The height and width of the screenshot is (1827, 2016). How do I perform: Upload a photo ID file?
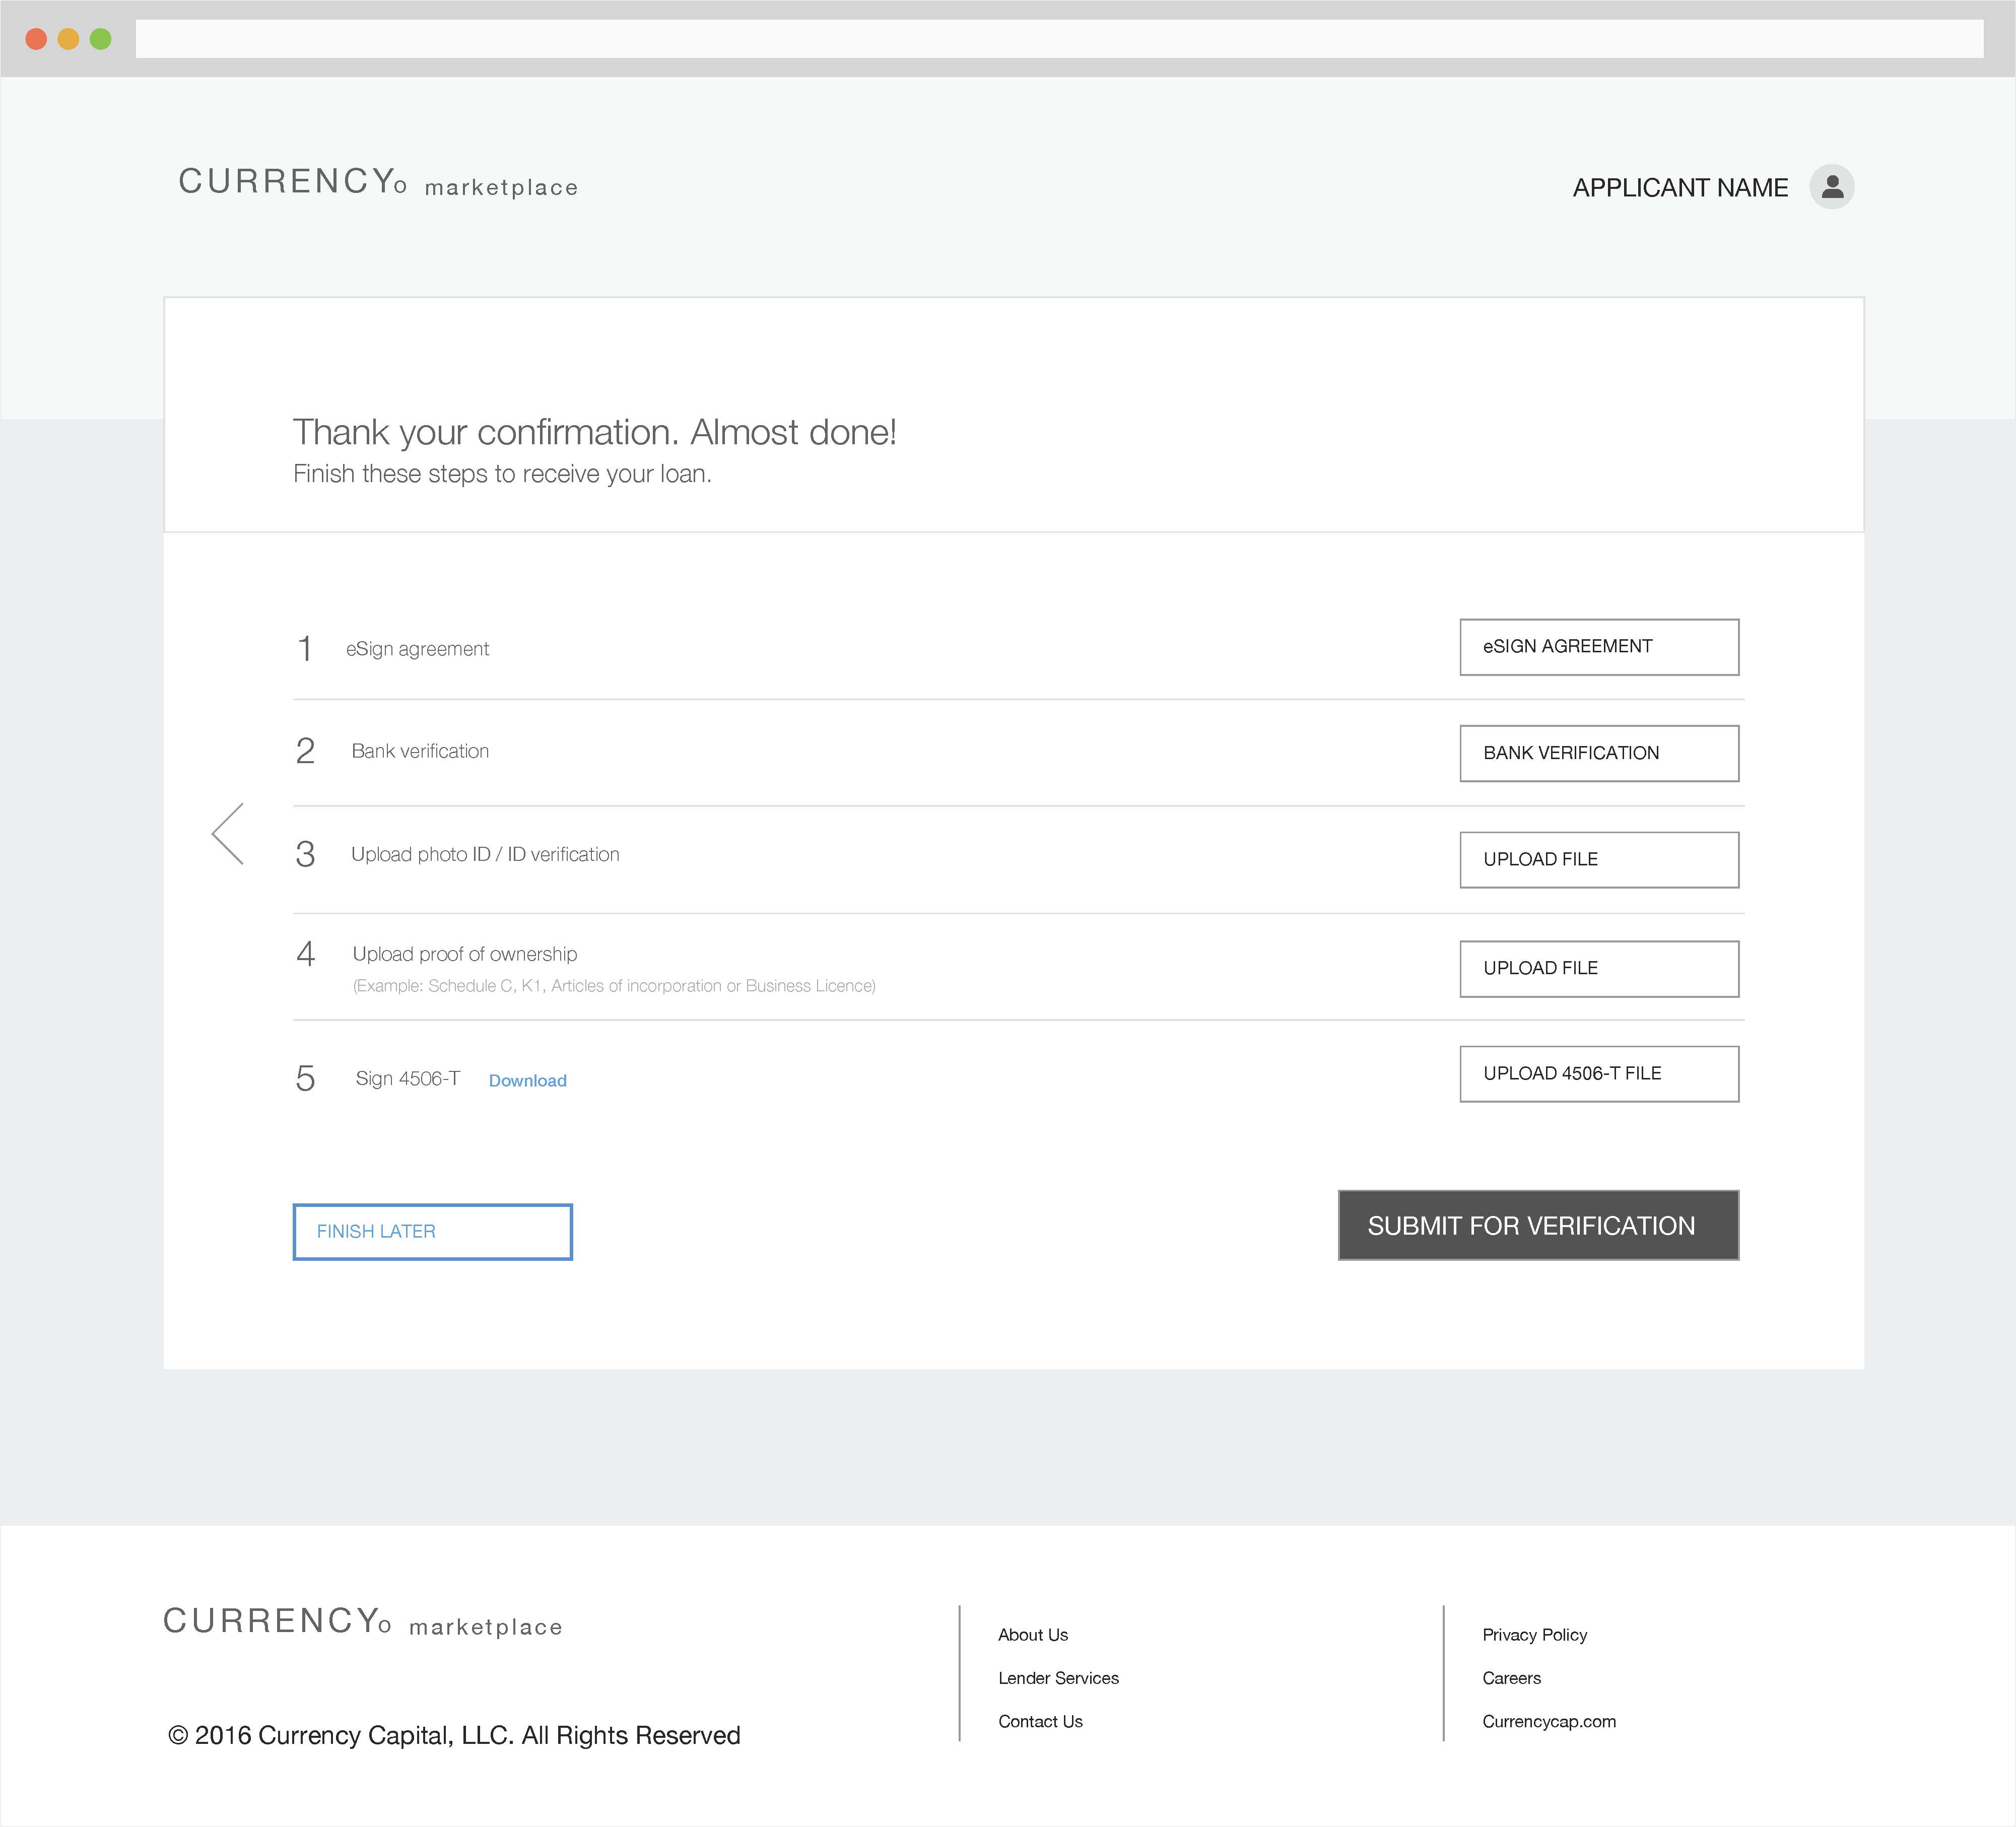(x=1598, y=859)
